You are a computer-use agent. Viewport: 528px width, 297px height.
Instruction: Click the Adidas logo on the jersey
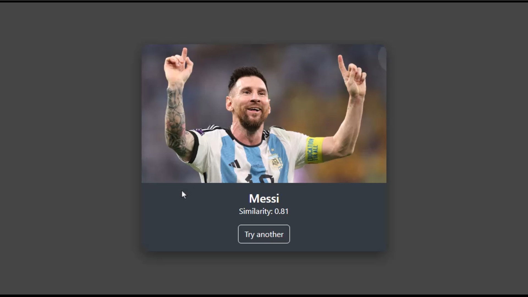click(234, 164)
